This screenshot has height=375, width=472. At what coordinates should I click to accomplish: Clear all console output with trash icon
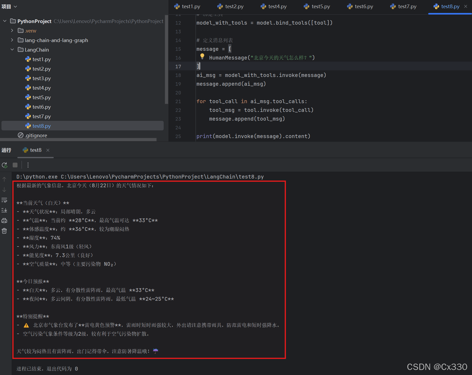(x=4, y=231)
